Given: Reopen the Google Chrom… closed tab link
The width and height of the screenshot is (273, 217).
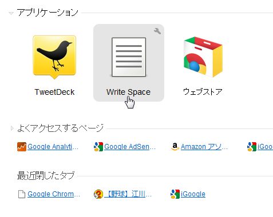Looking at the screenshot, I should point(54,194).
